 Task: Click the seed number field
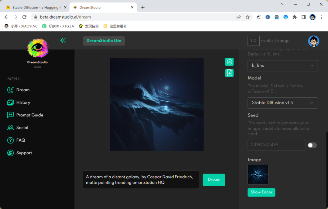(x=276, y=145)
